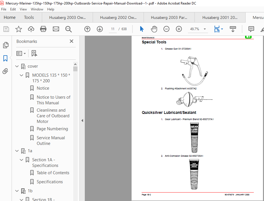Viewport: 264px width, 201px height.
Task: Click the Save file toolbar icon
Action: pyautogui.click(x=6, y=29)
